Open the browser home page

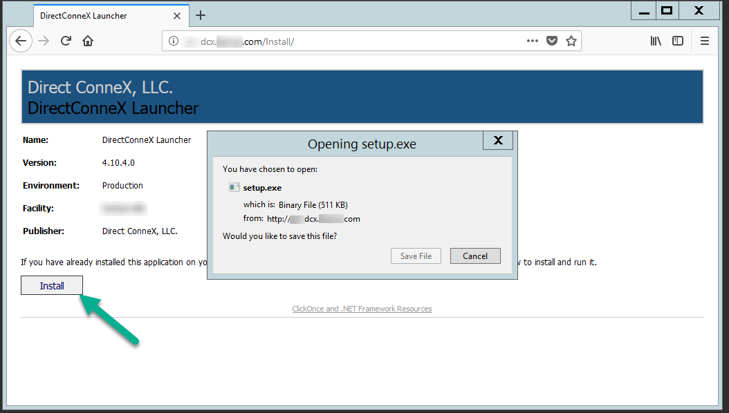88,41
